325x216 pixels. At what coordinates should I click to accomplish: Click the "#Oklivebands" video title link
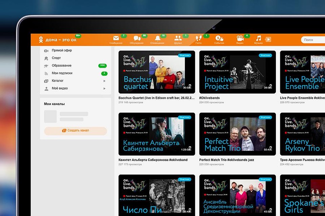209,98
